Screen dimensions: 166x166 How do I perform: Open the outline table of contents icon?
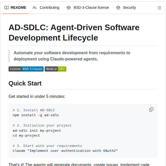159,8
